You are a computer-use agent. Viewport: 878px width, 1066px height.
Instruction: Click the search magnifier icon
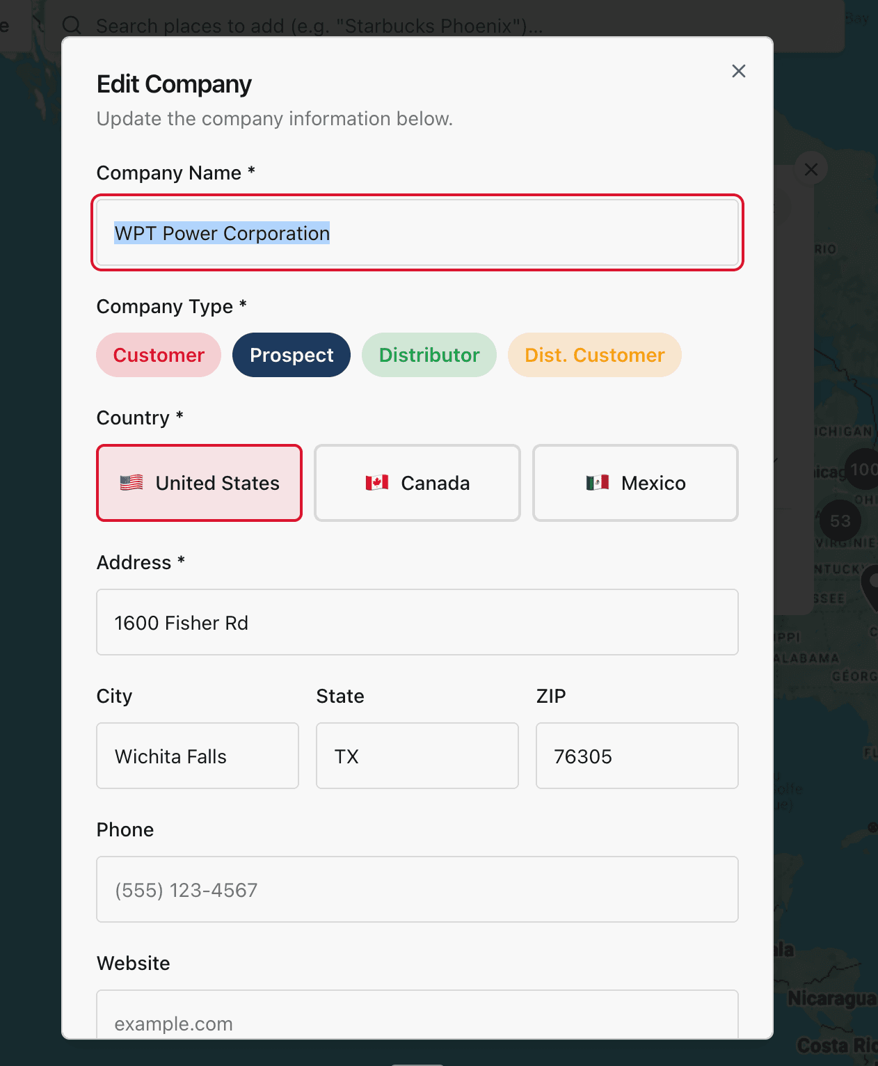(72, 25)
